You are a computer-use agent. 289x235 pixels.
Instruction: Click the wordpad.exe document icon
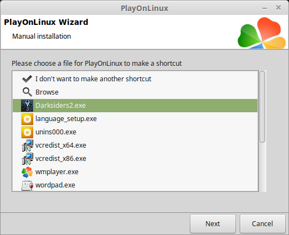click(27, 185)
